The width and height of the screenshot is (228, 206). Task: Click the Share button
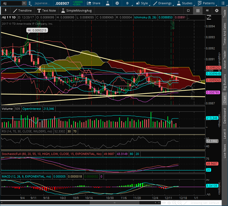pyautogui.click(x=94, y=3)
